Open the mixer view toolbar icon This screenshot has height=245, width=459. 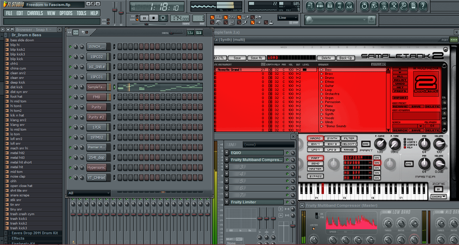[x=349, y=6]
